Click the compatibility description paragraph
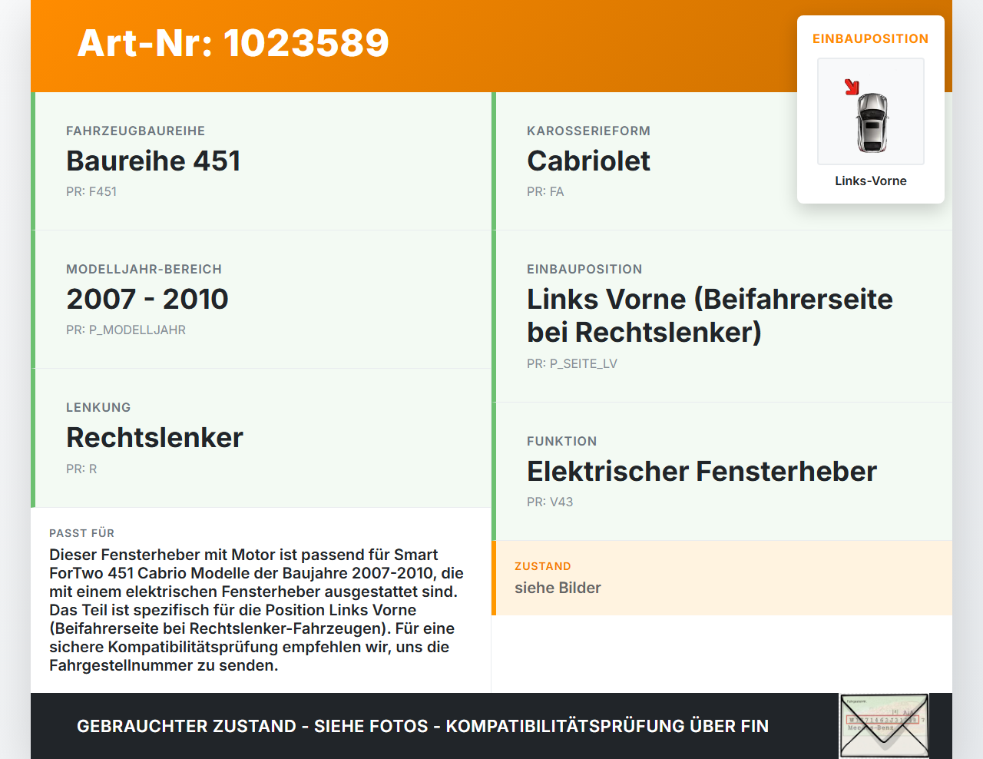 coord(257,610)
